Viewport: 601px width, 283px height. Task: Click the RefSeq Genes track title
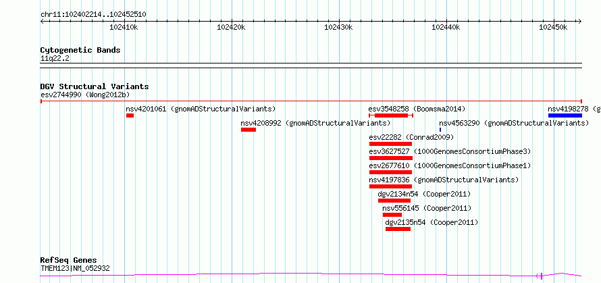pyautogui.click(x=69, y=261)
